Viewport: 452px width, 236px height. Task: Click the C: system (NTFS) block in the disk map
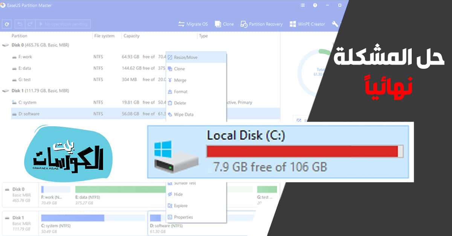tap(93, 223)
